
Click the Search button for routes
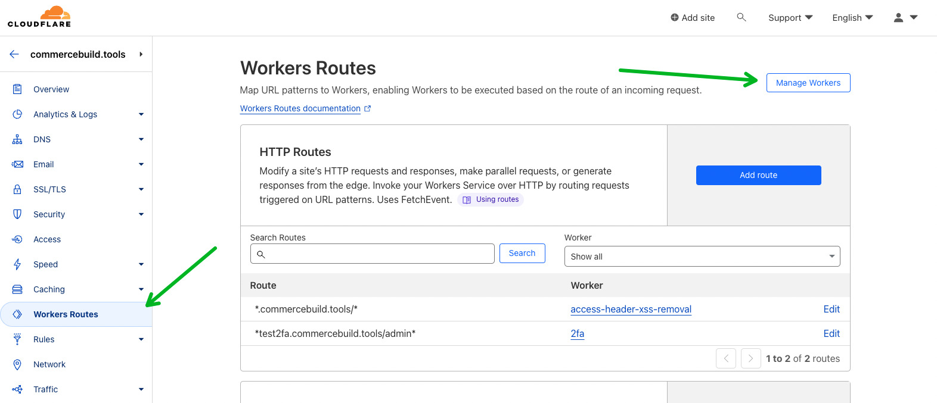522,253
